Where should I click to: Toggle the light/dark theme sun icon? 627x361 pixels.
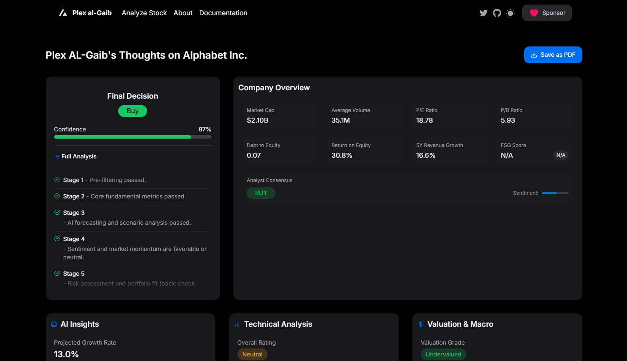tap(510, 13)
